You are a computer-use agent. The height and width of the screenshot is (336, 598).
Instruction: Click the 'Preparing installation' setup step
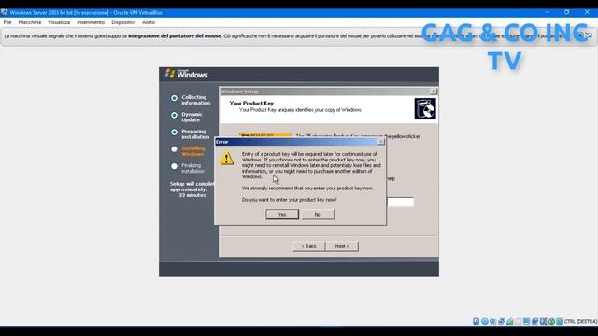coord(195,134)
